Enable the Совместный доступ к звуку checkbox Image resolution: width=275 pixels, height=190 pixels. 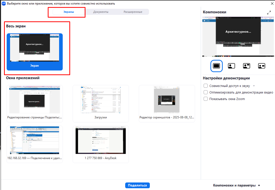(206, 86)
